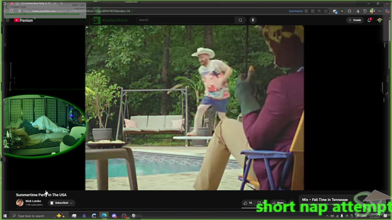The image size is (392, 220).
Task: Reload the page with refresh icon
Action: [x=11, y=11]
